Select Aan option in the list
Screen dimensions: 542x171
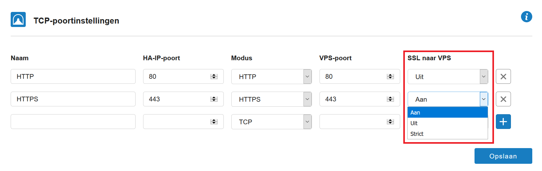pos(448,112)
